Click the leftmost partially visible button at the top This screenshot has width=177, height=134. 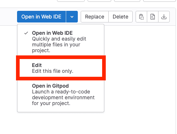(71, 1)
